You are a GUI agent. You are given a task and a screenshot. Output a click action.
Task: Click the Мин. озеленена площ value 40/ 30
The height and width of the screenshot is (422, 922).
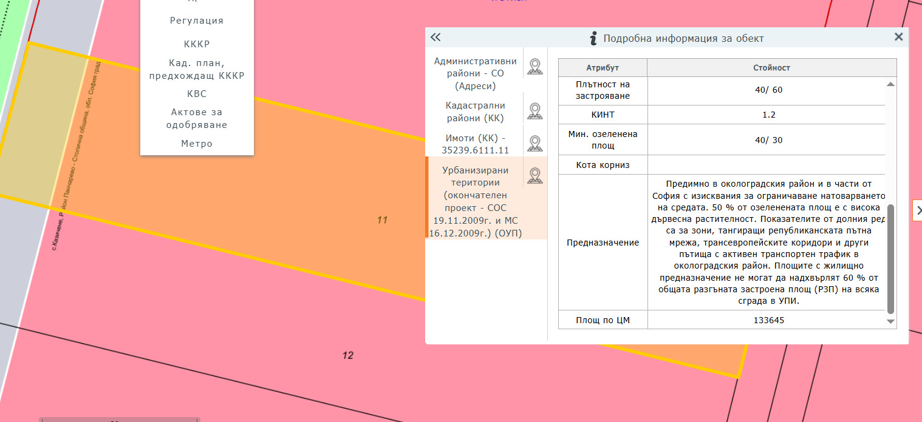point(768,140)
